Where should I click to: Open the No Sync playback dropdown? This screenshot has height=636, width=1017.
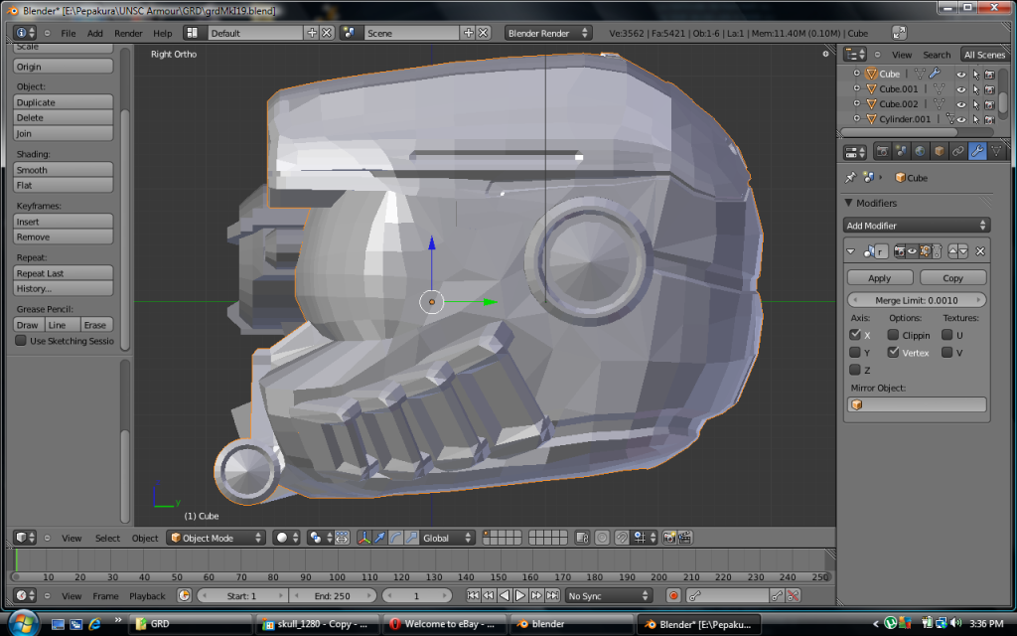607,595
